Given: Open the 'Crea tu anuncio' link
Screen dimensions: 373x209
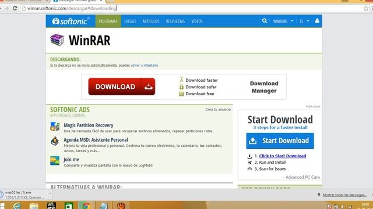Looking at the screenshot, I should tap(218, 110).
